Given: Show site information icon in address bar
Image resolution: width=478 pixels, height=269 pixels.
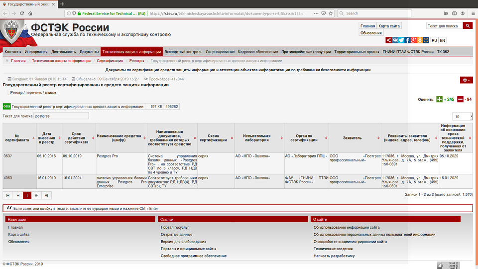Looking at the screenshot, I should click(x=69, y=13).
